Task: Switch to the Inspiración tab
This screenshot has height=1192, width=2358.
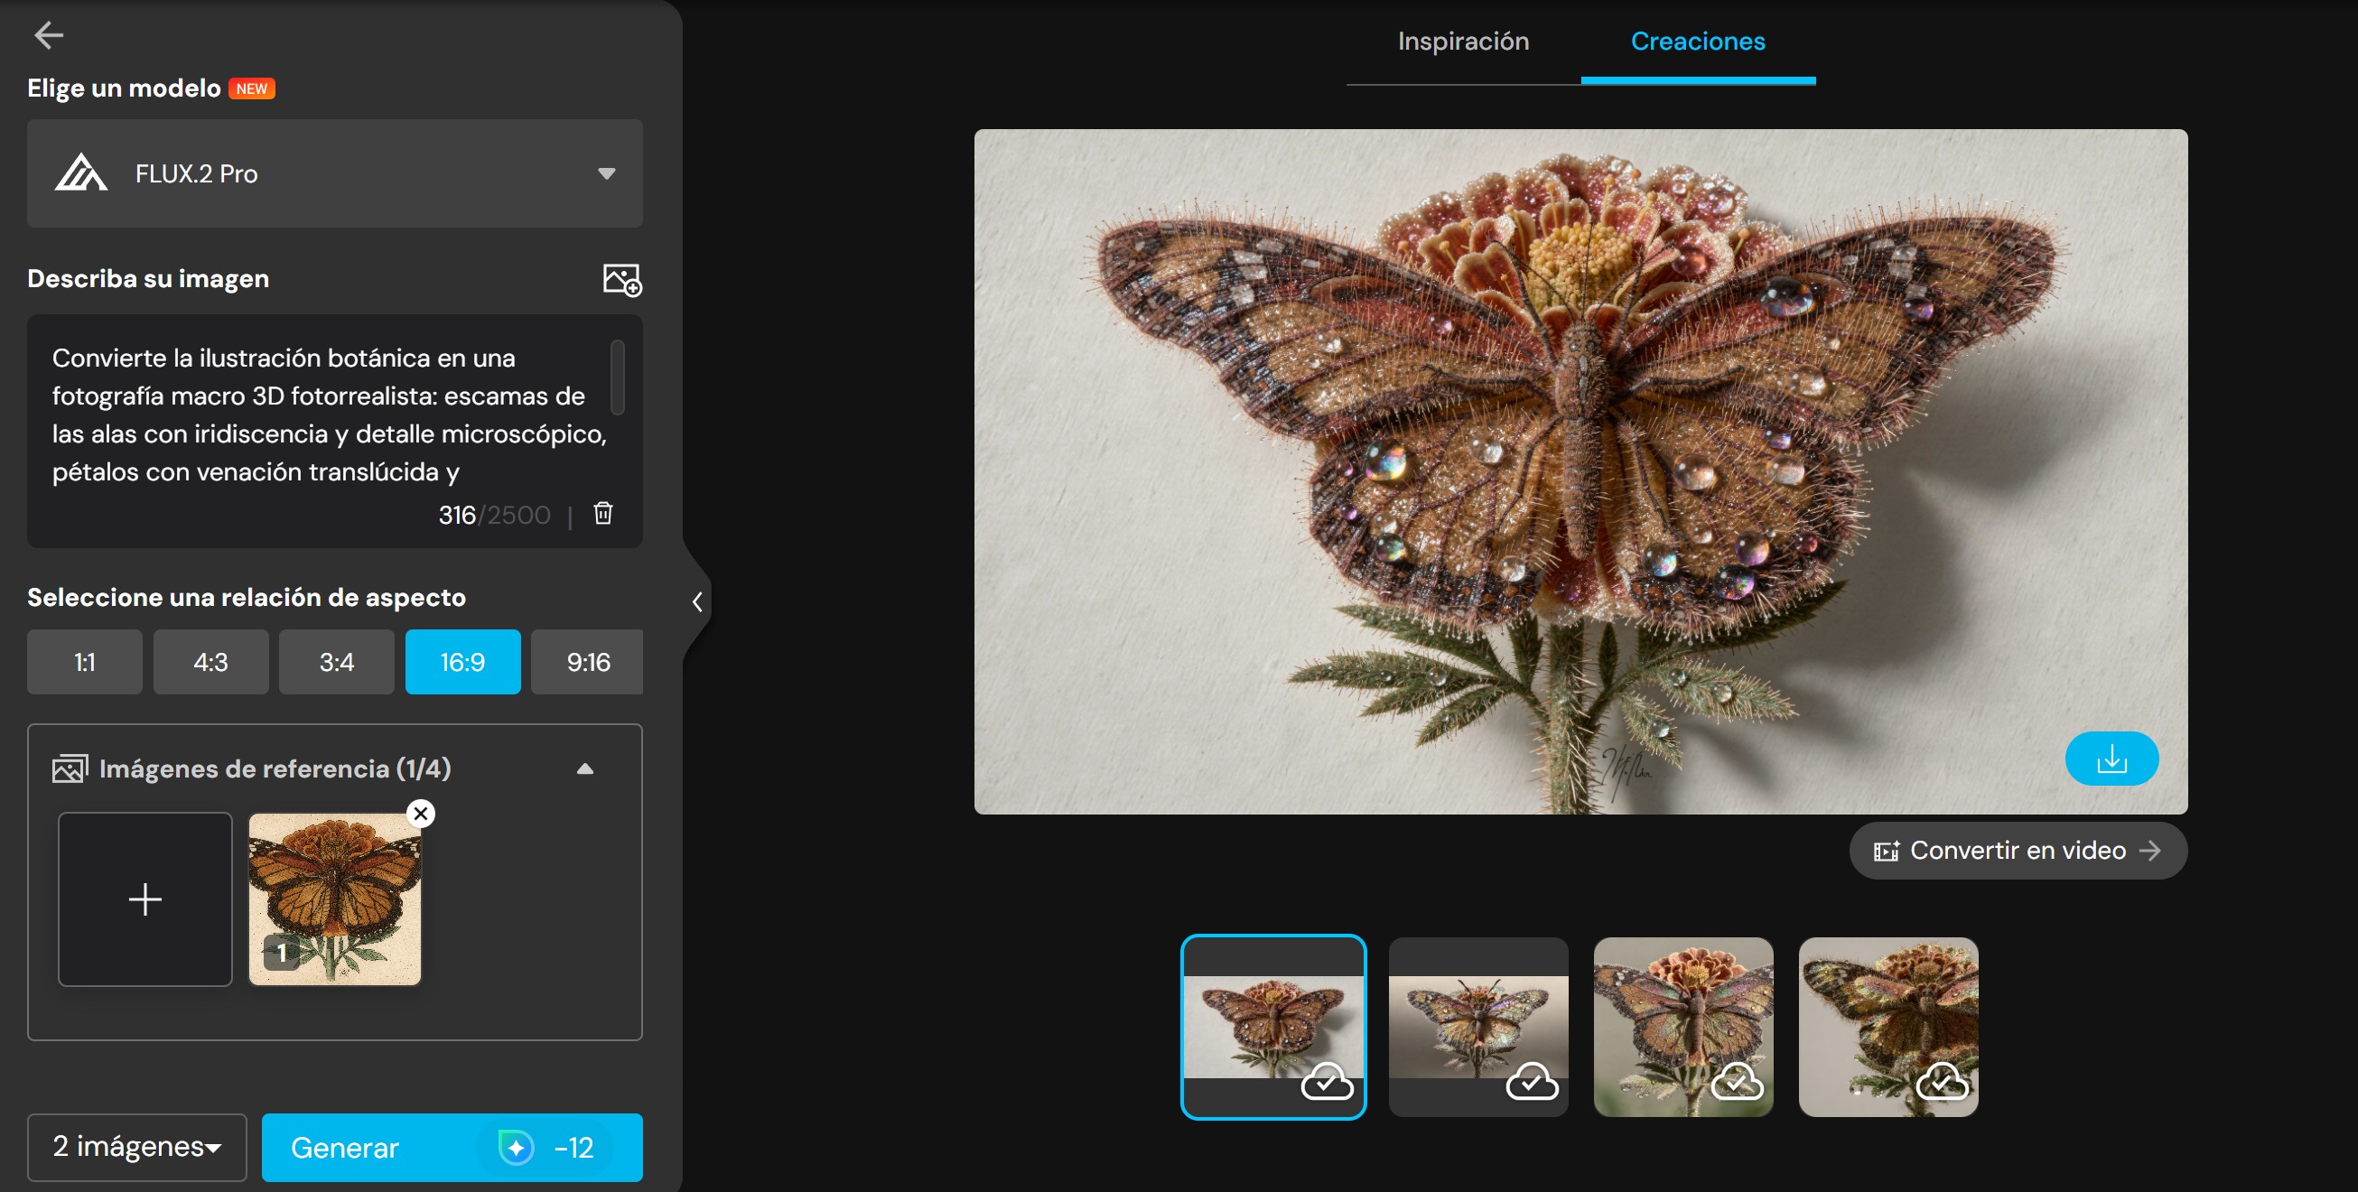Action: click(x=1463, y=42)
